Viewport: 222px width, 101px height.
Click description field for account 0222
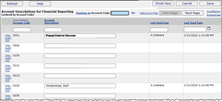80,76
